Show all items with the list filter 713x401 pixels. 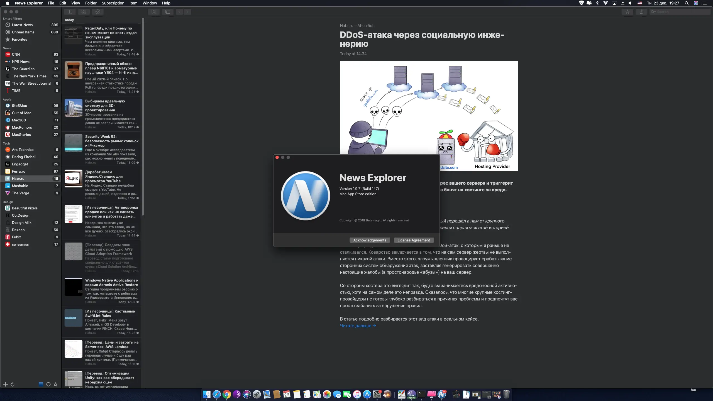coord(41,384)
